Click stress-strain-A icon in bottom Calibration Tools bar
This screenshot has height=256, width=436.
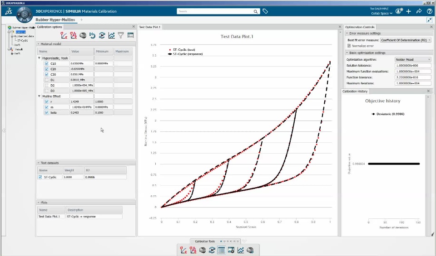[x=193, y=250]
